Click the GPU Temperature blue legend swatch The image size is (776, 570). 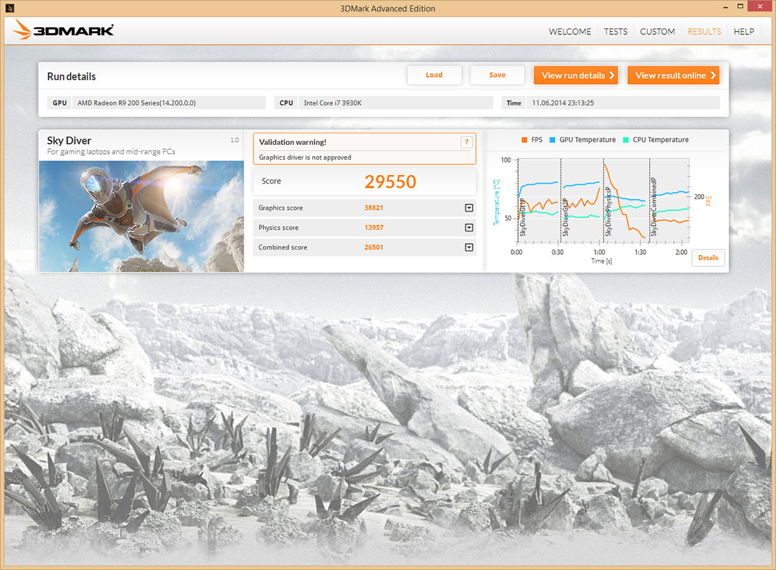pyautogui.click(x=553, y=140)
